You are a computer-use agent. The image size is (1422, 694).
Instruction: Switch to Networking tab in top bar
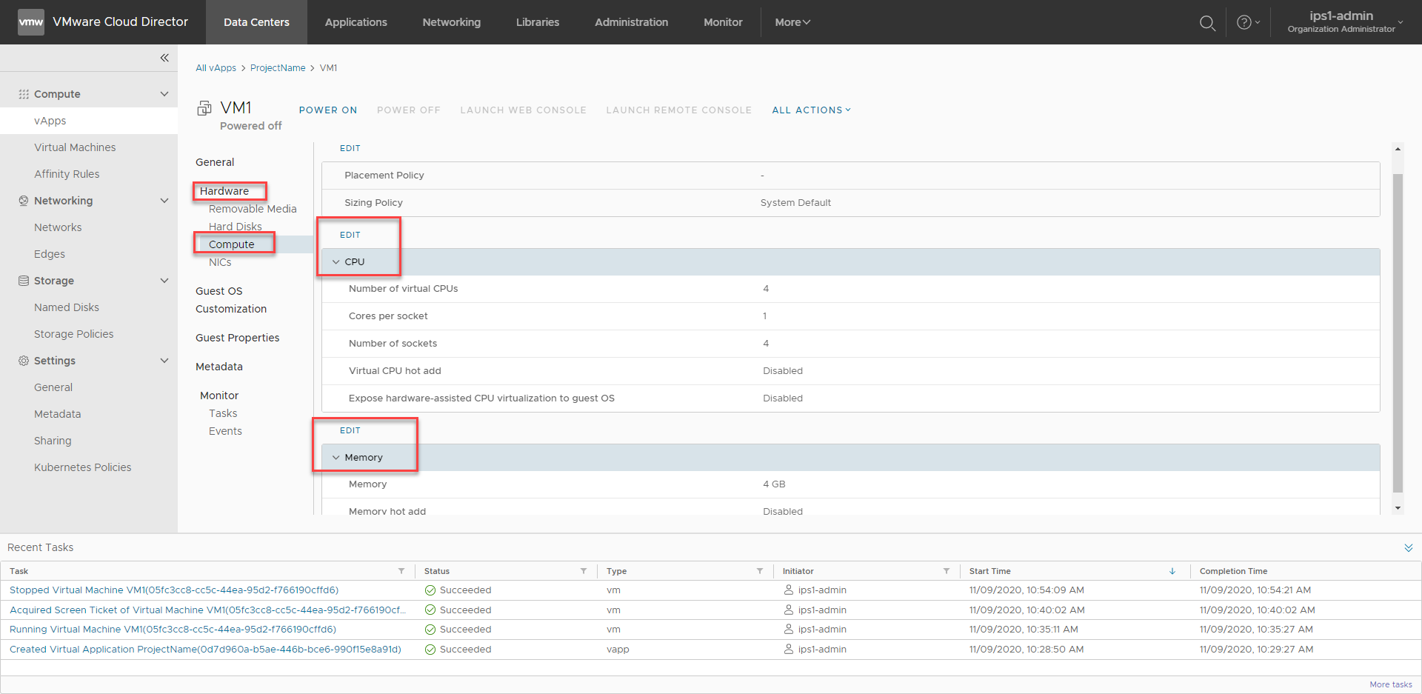(x=451, y=22)
